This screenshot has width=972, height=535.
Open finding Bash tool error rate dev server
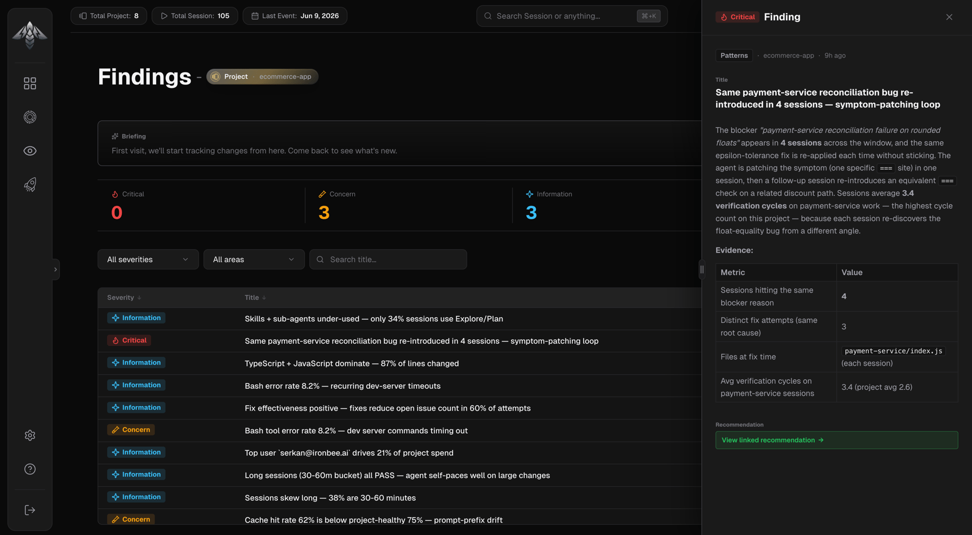[356, 431]
